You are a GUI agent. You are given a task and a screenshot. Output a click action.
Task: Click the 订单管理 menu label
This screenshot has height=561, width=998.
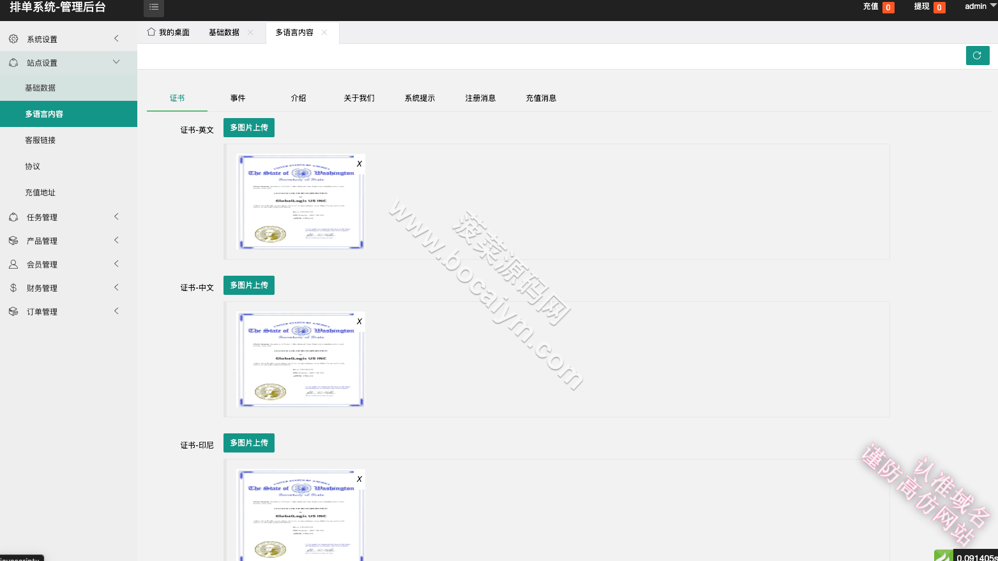[42, 312]
